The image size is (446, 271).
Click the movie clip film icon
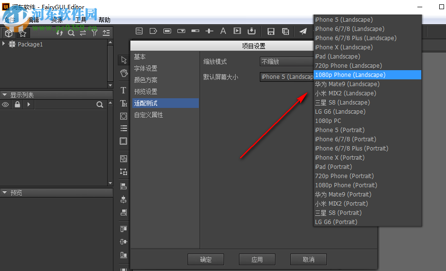click(x=237, y=31)
